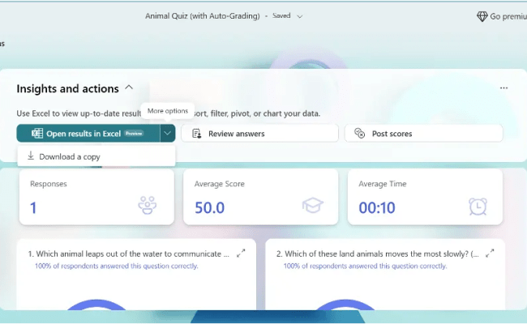Click the Excel icon in Open results button
The height and width of the screenshot is (324, 527).
pos(37,134)
